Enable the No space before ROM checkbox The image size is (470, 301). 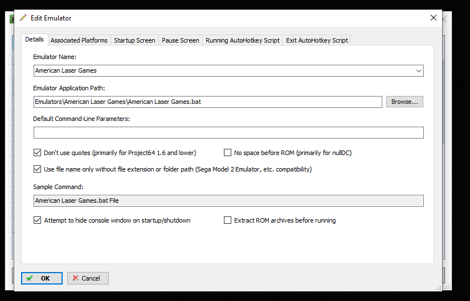227,153
